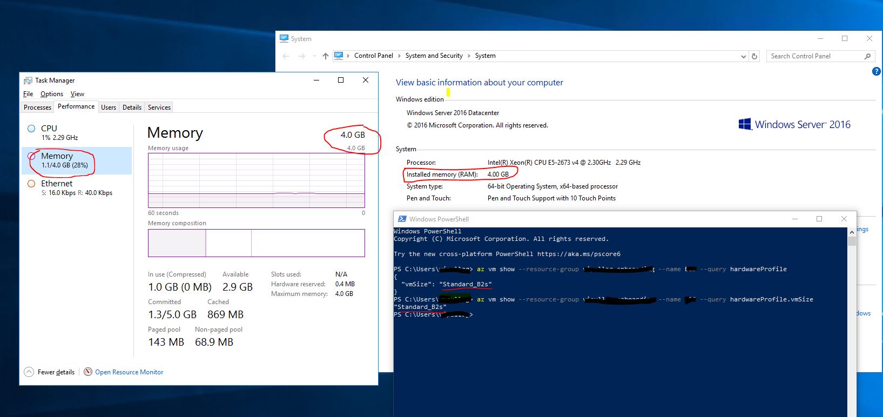Screen dimensions: 883x417
Task: Go up one level in Control Panel
Action: point(325,56)
